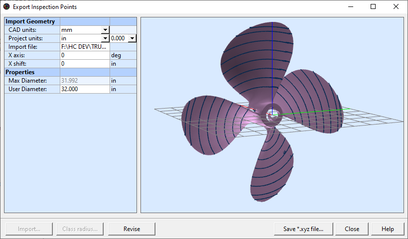
Task: Click the bottom propeller blade in preview
Action: pyautogui.click(x=272, y=166)
